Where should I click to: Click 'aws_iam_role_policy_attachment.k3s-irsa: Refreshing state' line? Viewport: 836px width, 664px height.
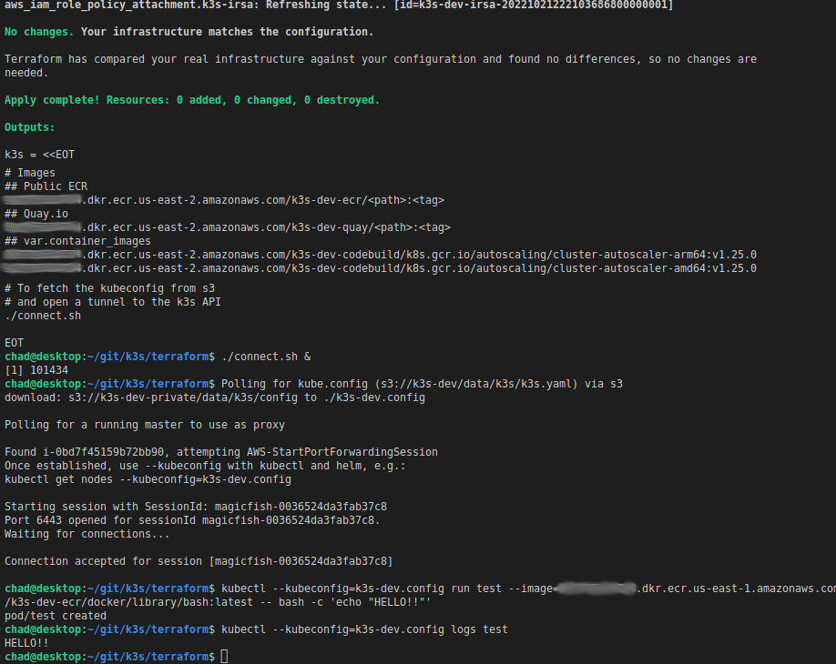click(x=339, y=5)
